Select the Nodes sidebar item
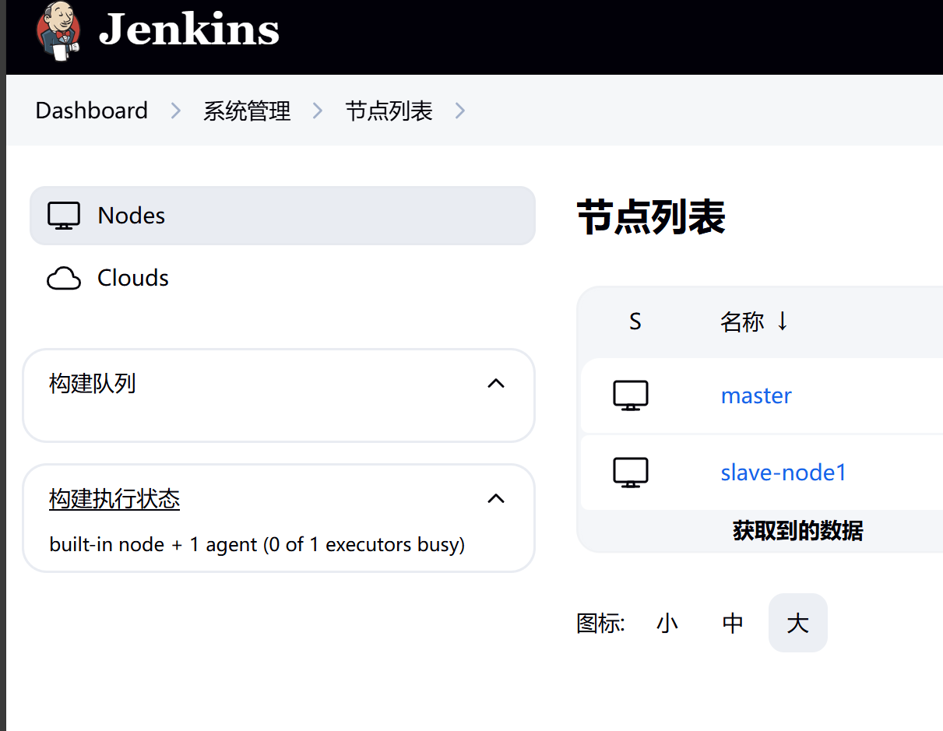The width and height of the screenshot is (943, 731). [283, 216]
